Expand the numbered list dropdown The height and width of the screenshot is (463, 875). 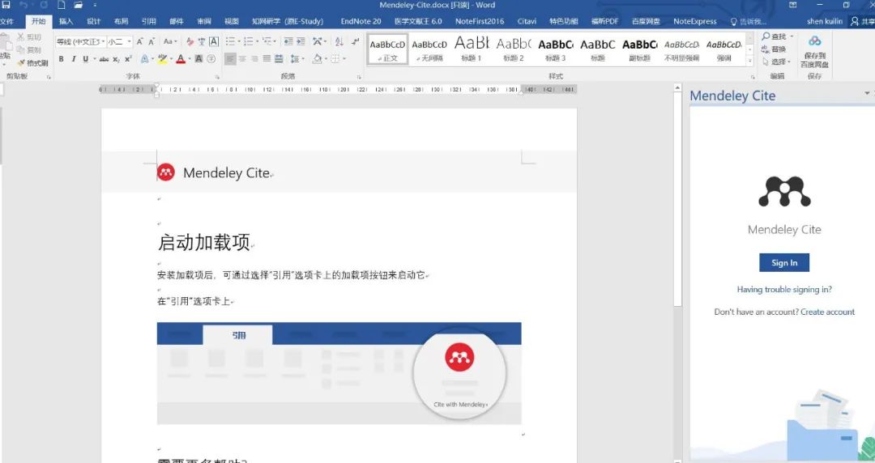point(257,42)
